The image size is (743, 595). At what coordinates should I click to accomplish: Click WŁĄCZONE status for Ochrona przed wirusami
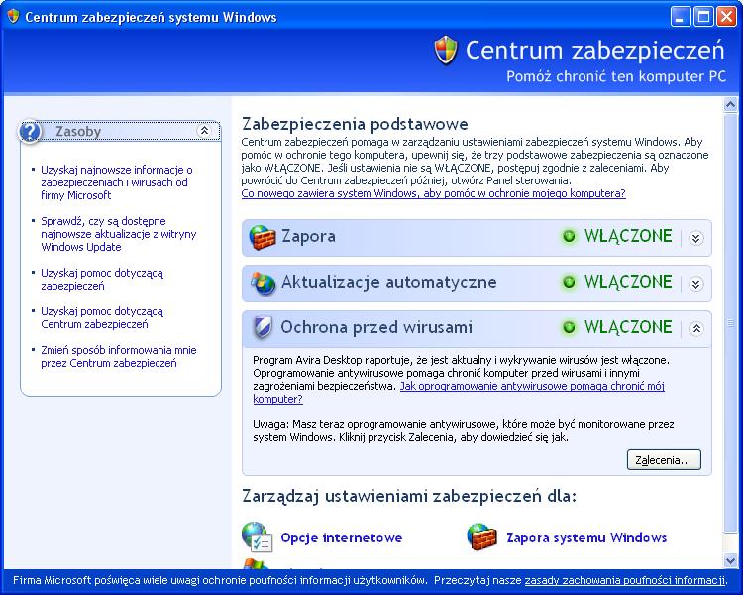click(x=628, y=327)
